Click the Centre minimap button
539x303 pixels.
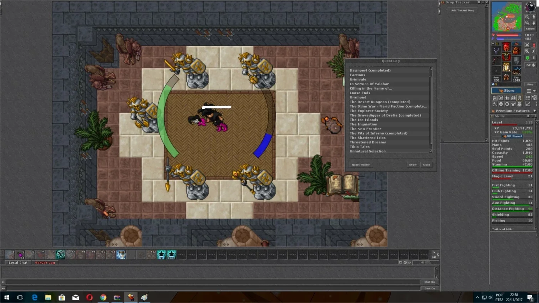click(530, 29)
